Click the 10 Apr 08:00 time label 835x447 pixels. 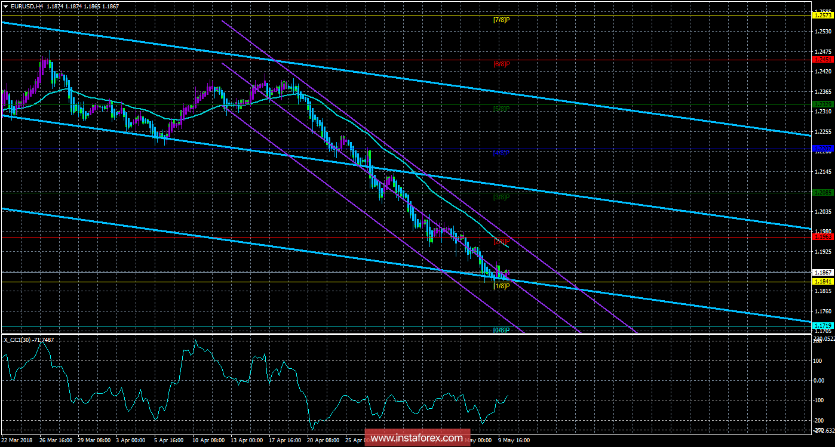pos(210,440)
